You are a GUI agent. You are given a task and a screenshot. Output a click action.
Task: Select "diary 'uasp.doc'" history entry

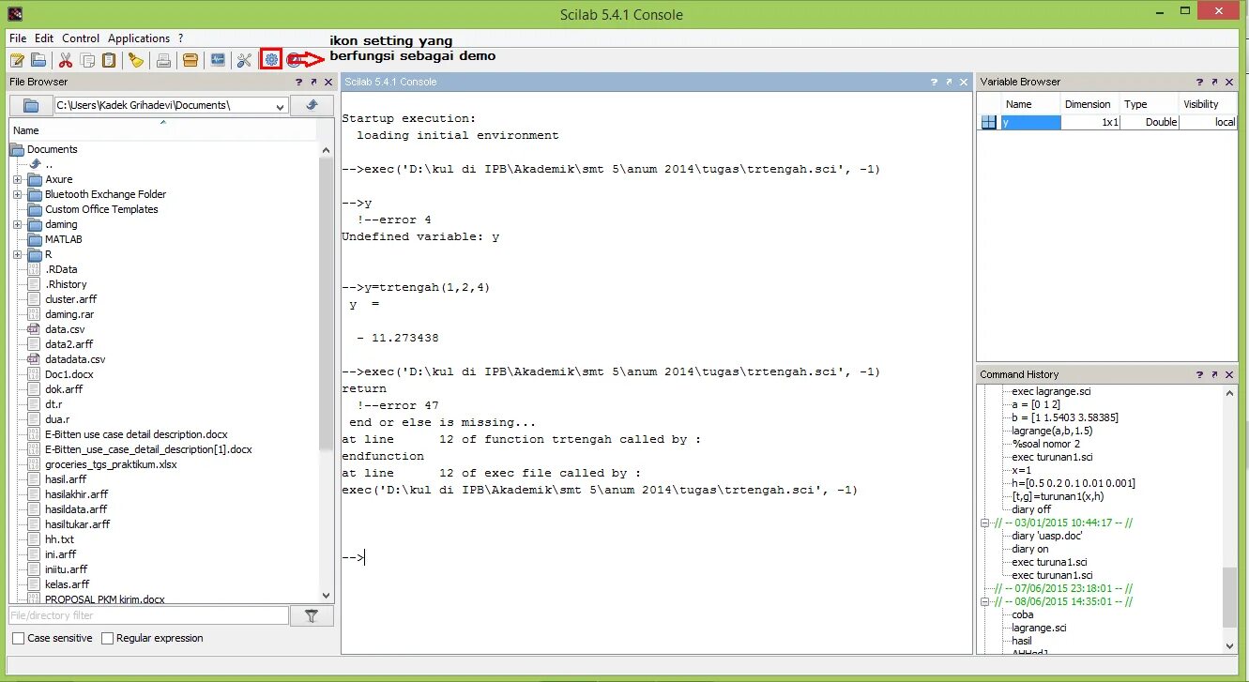click(x=1047, y=536)
